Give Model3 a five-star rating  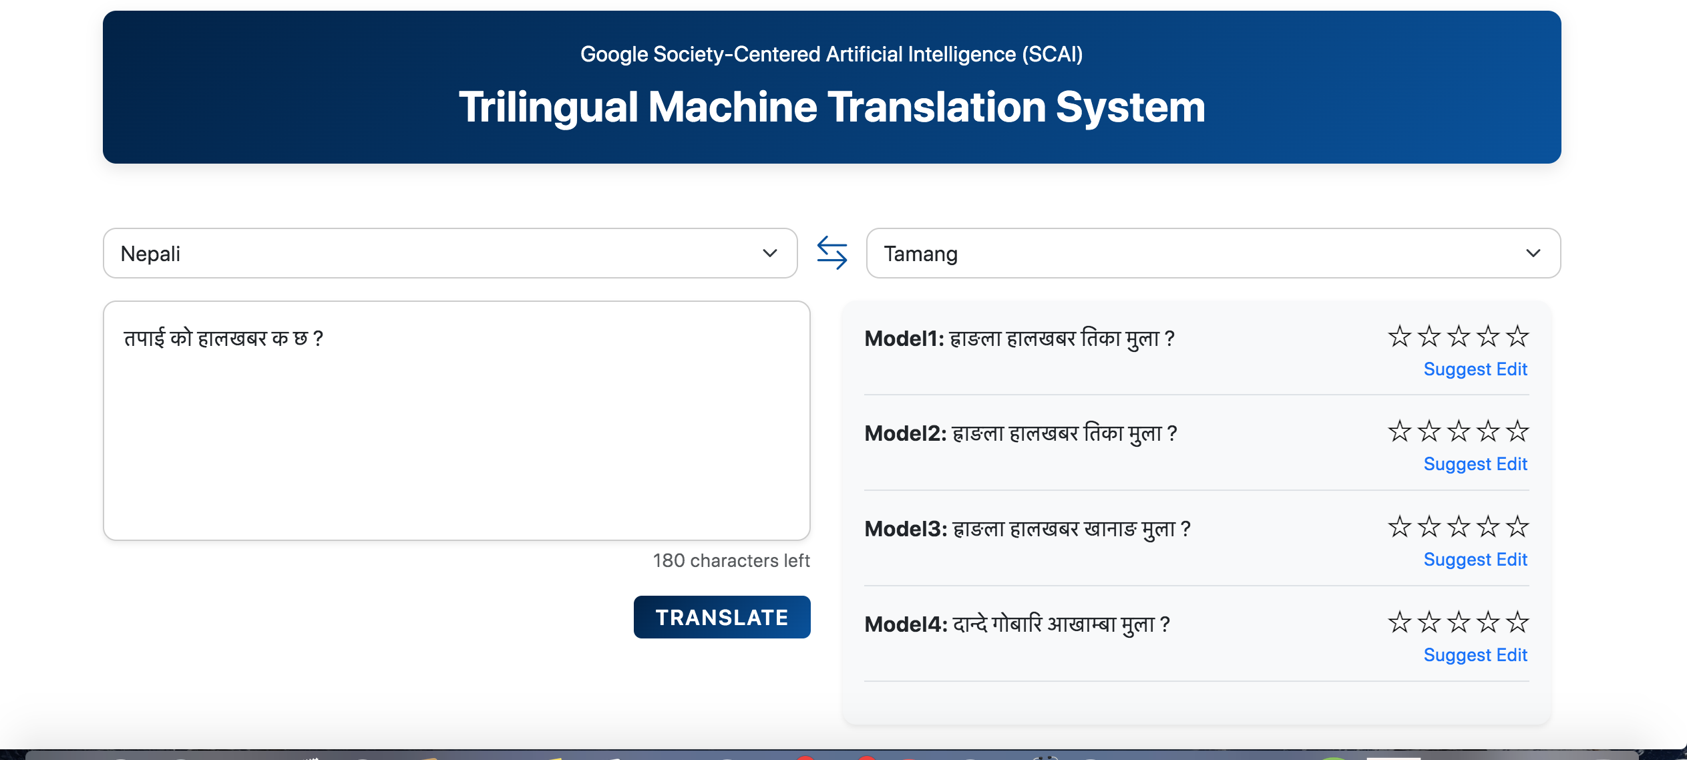coord(1519,528)
